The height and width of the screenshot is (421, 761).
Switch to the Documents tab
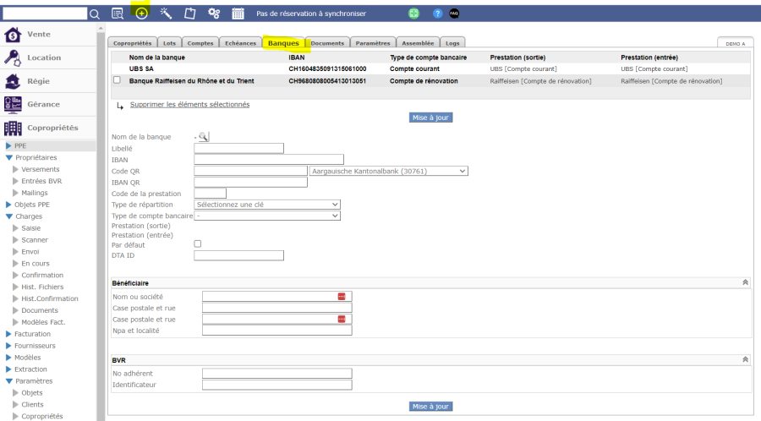[326, 43]
